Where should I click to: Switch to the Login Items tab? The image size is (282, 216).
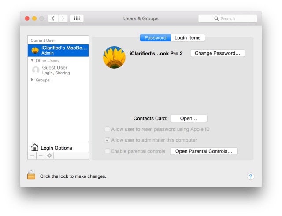[x=187, y=38]
